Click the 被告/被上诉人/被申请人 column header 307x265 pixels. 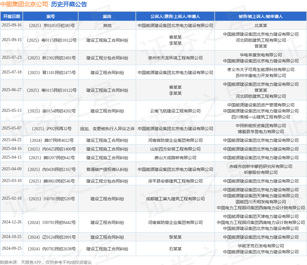261,16
